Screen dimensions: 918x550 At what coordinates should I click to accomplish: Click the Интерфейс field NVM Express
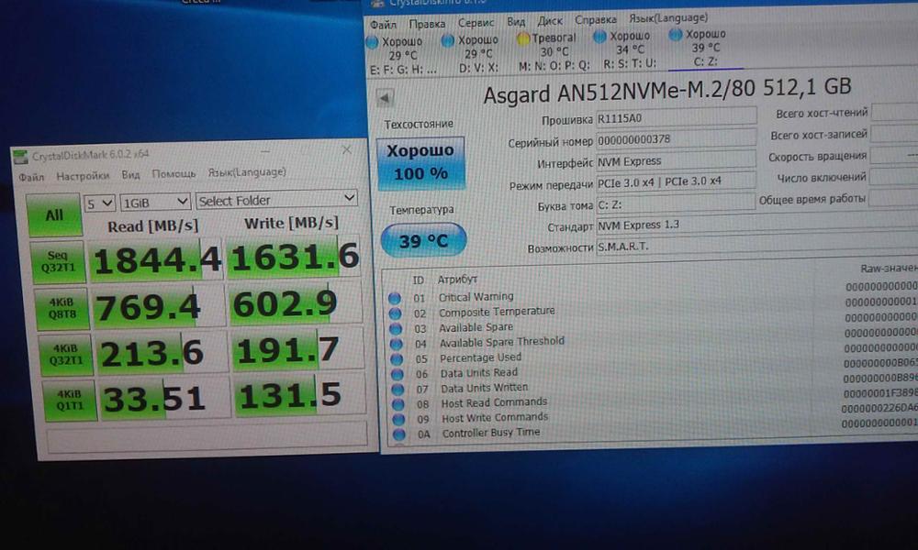click(x=677, y=160)
